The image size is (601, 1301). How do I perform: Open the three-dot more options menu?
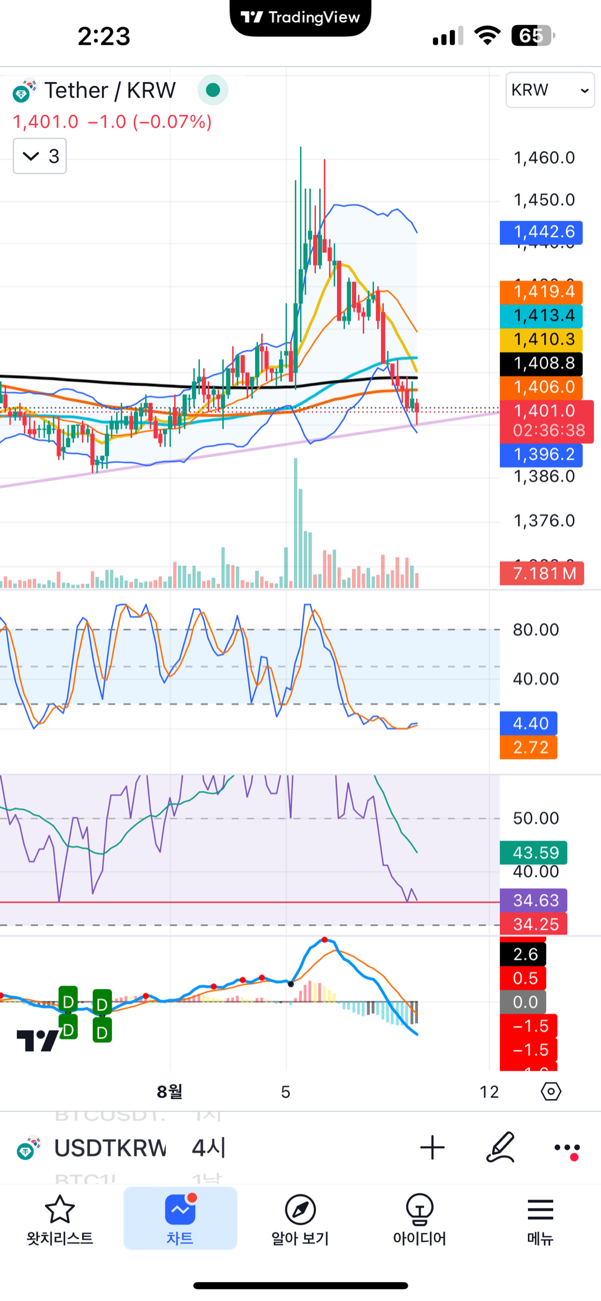[x=567, y=1149]
